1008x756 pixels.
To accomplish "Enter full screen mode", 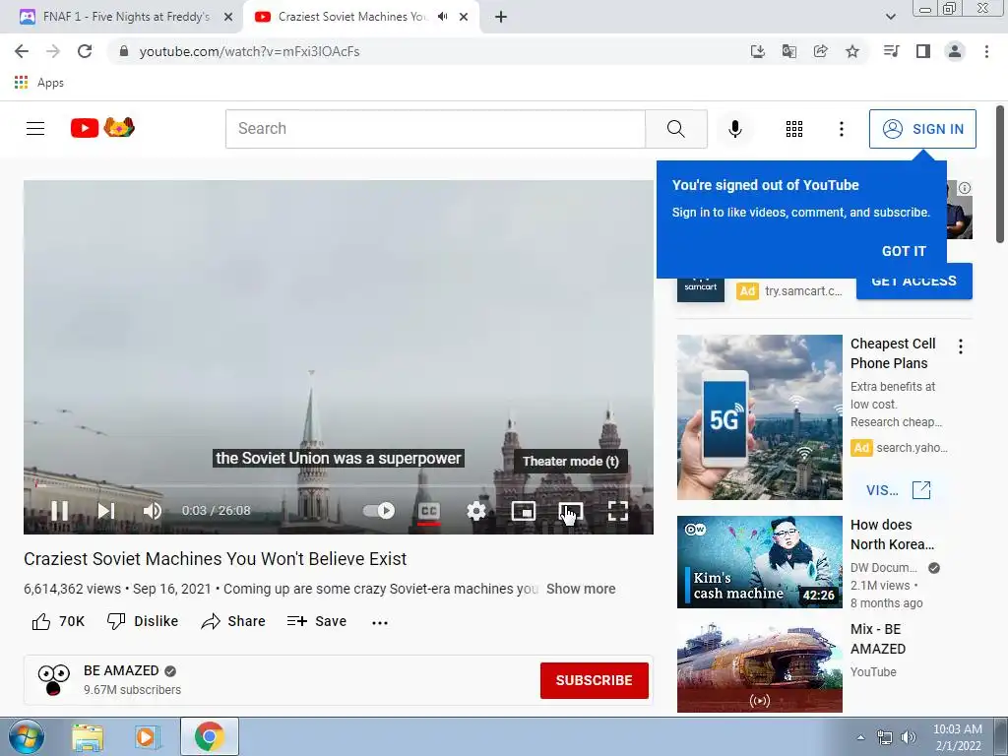I will click(x=618, y=511).
